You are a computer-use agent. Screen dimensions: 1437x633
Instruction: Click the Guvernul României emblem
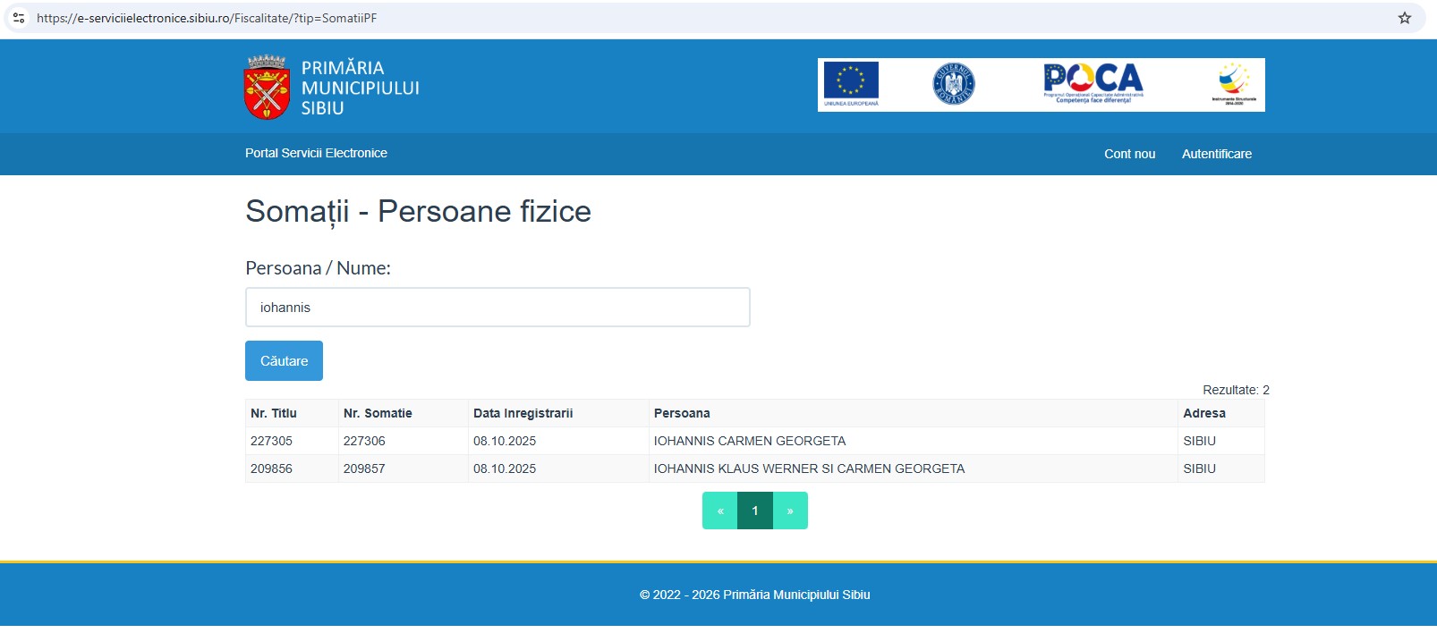(953, 84)
